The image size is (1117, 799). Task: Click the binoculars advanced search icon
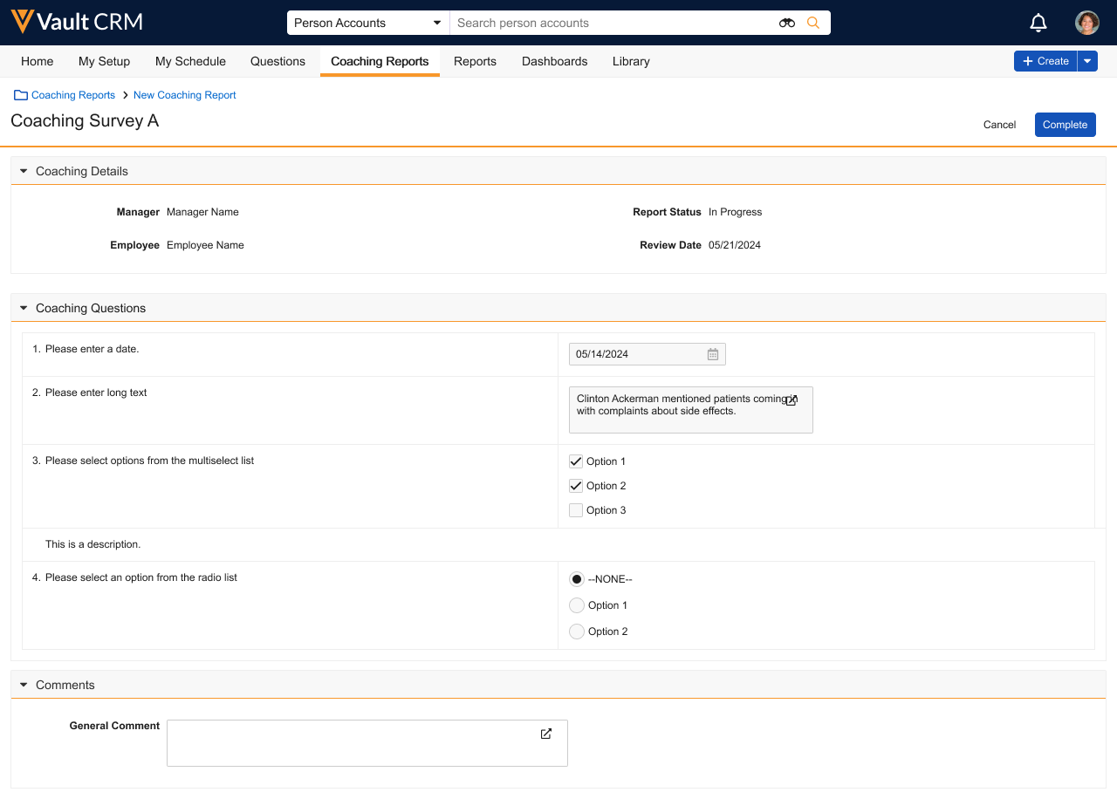(787, 23)
